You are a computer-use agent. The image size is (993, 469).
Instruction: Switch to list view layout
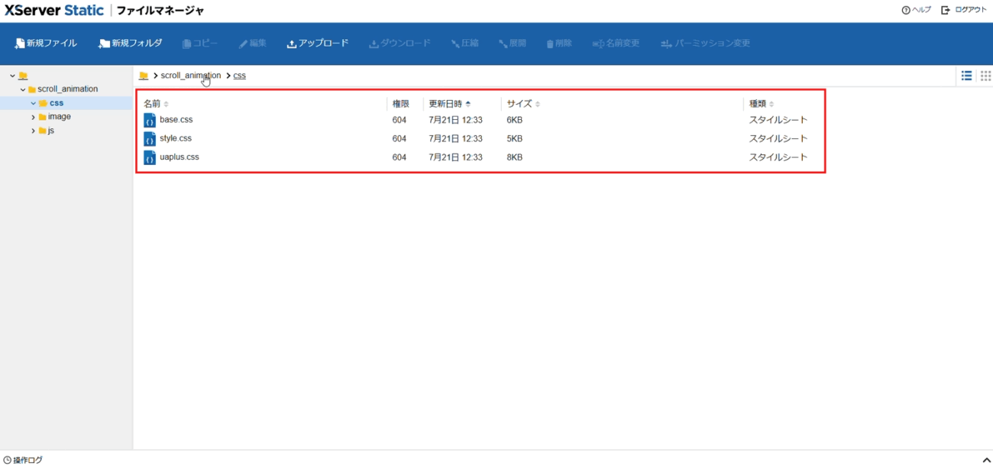[966, 76]
